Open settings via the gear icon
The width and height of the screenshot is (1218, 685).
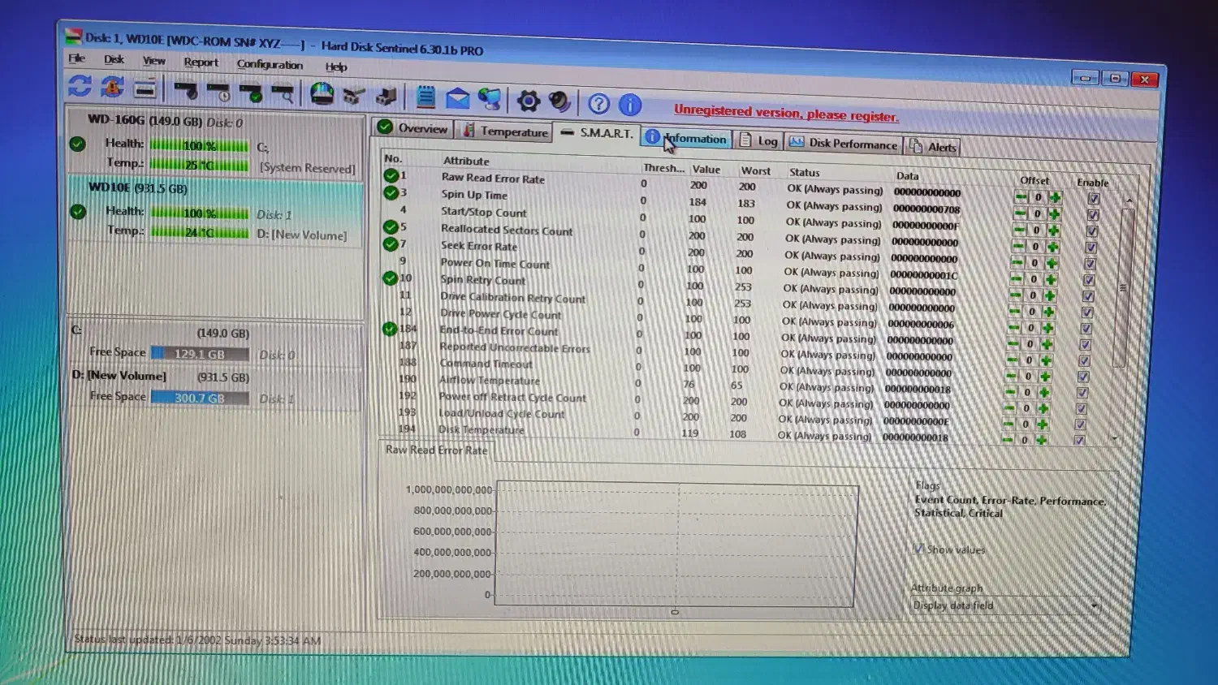click(x=528, y=101)
